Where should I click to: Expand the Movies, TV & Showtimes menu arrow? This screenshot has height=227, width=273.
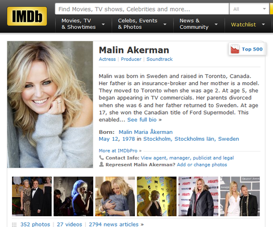[104, 24]
